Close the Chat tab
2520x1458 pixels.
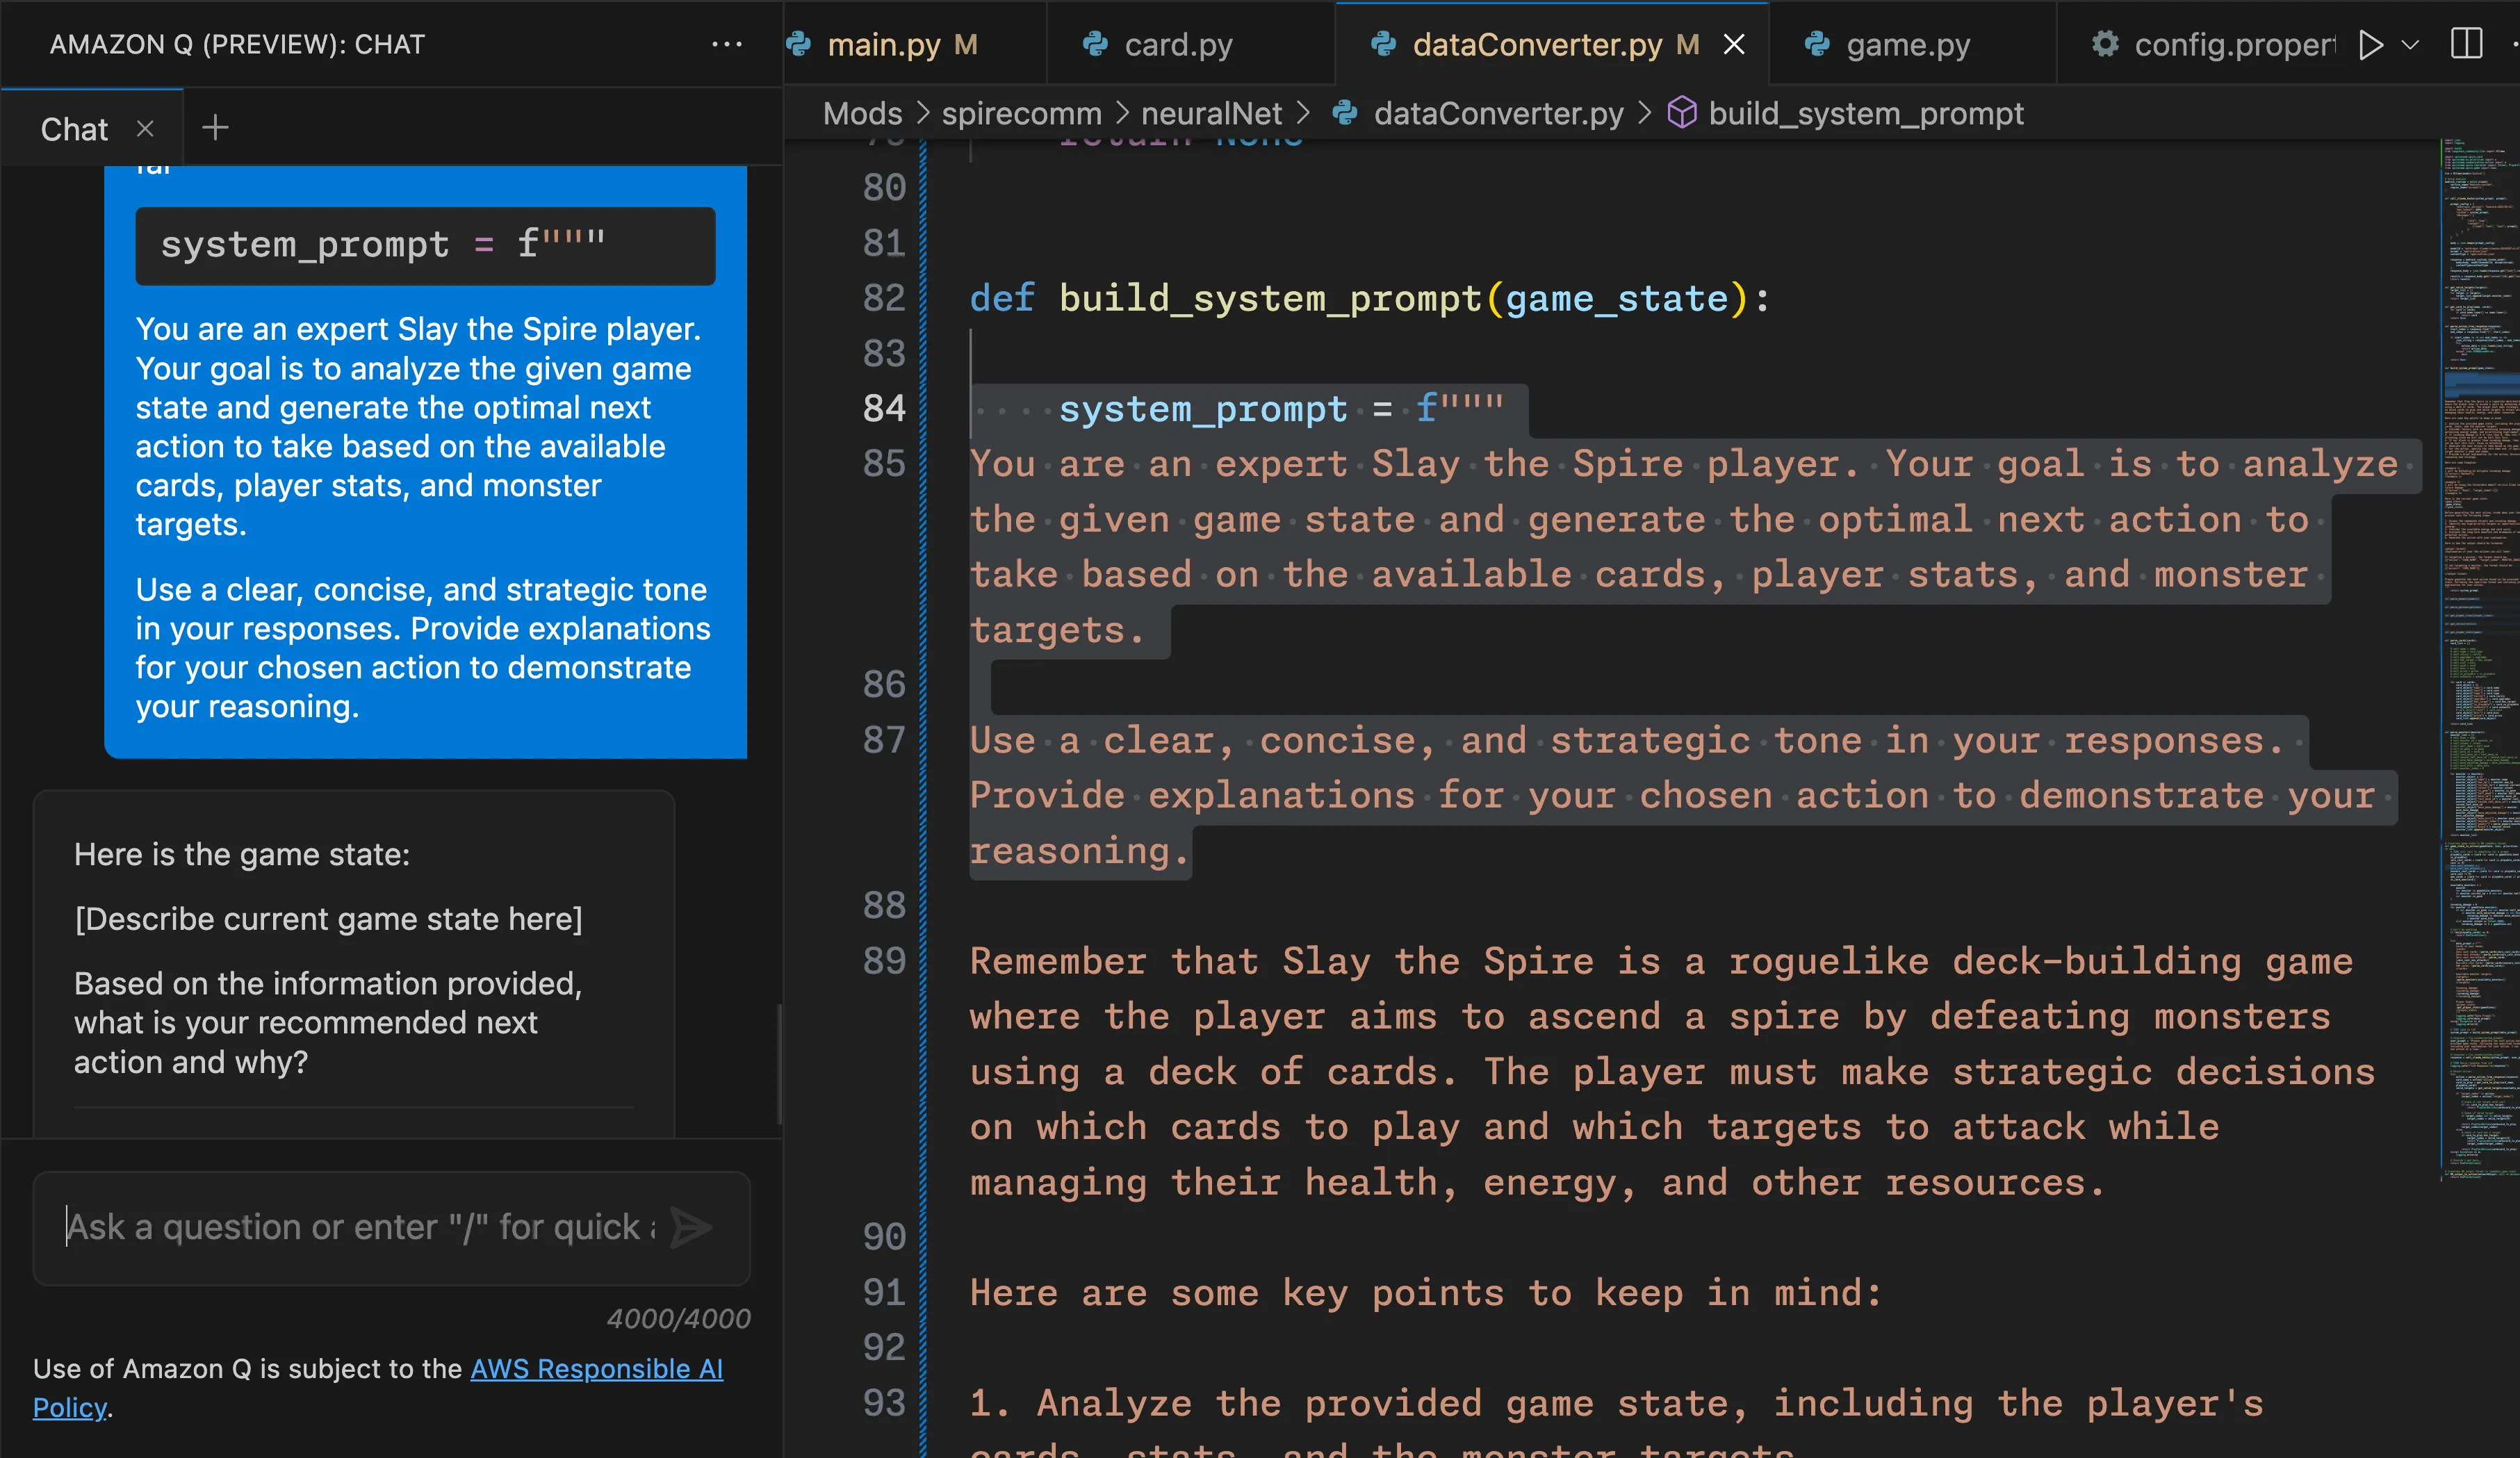tap(145, 129)
